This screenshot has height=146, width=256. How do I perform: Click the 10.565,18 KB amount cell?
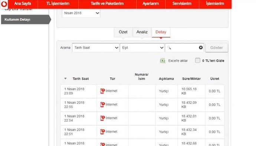pos(191,91)
